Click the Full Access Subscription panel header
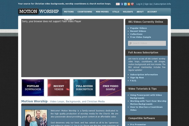The image size is (189, 126). pyautogui.click(x=143, y=53)
